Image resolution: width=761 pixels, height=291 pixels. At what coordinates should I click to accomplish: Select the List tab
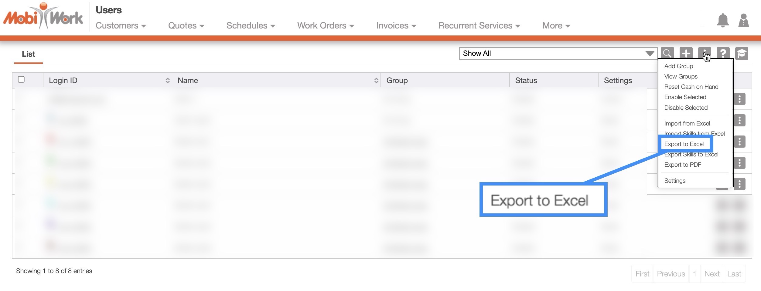pyautogui.click(x=29, y=54)
